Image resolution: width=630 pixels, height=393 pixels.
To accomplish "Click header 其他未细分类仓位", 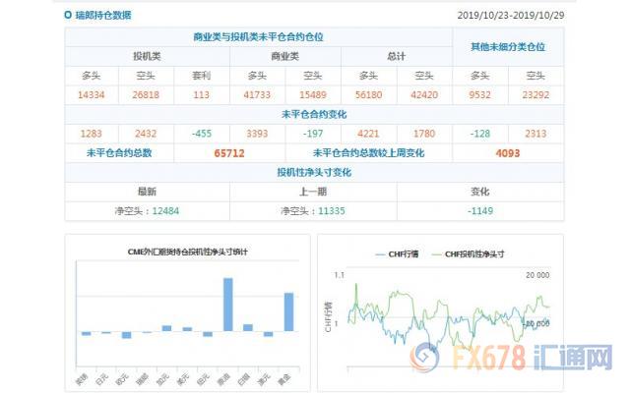I will (x=508, y=47).
